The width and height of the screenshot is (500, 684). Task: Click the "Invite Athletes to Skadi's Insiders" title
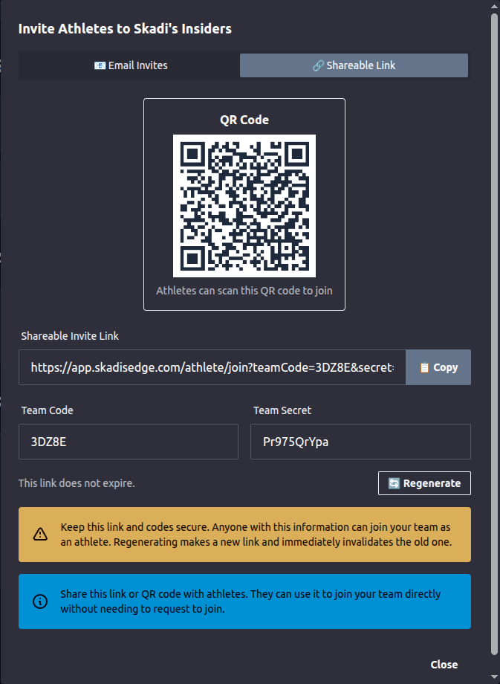(125, 29)
